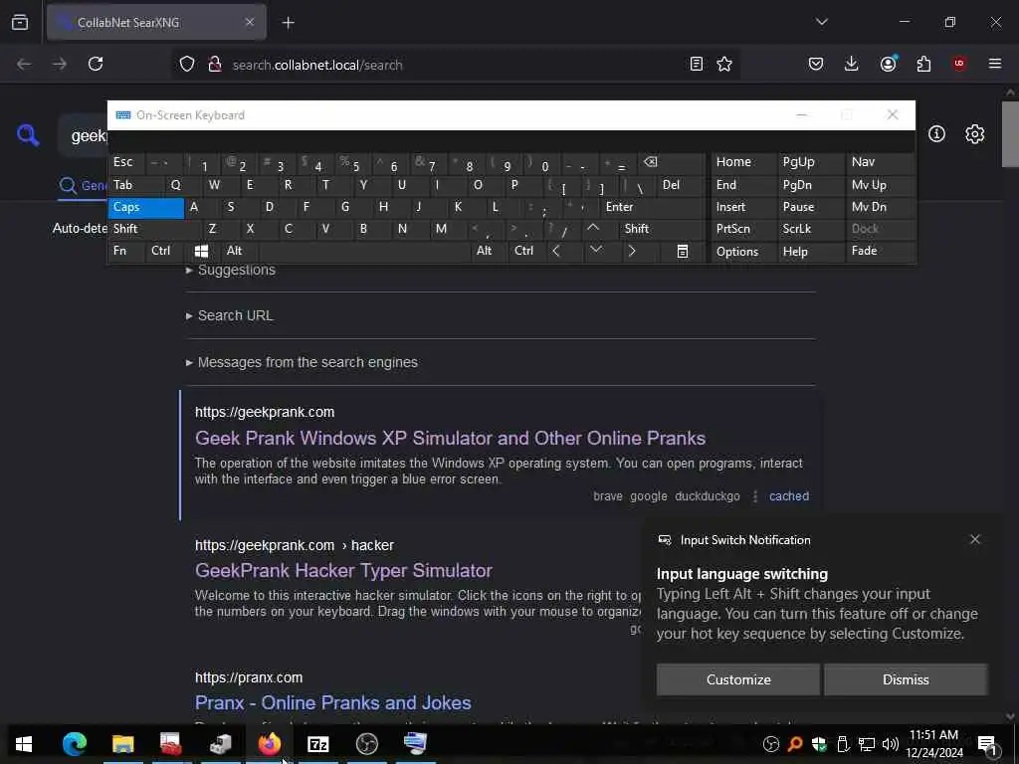
Task: Open the Geek Prank Windows XP Simulator result
Action: click(x=450, y=439)
